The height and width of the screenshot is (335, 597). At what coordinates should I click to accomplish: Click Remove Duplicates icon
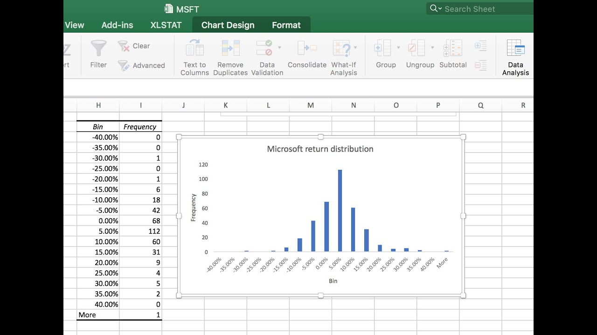[x=230, y=48]
